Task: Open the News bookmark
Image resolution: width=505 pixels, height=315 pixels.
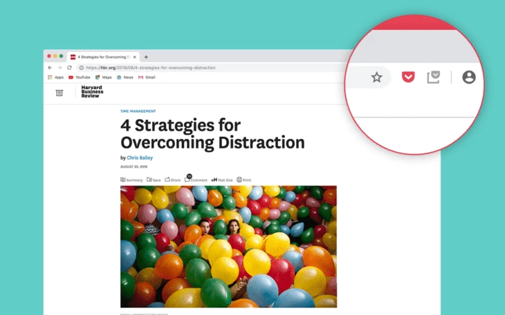Action: (125, 77)
